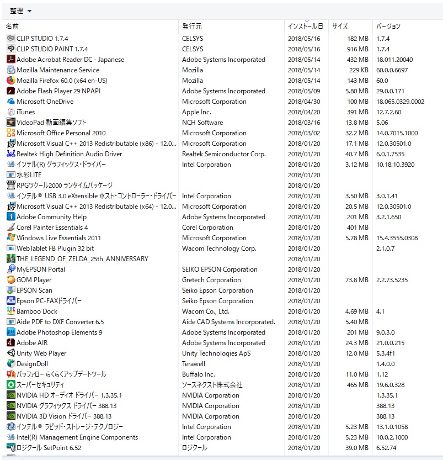Click publisher Apple Inc.

coord(196,112)
